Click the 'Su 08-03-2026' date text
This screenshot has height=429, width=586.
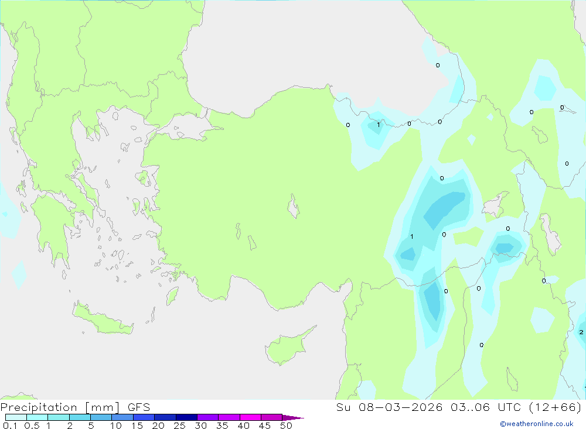click(x=390, y=407)
